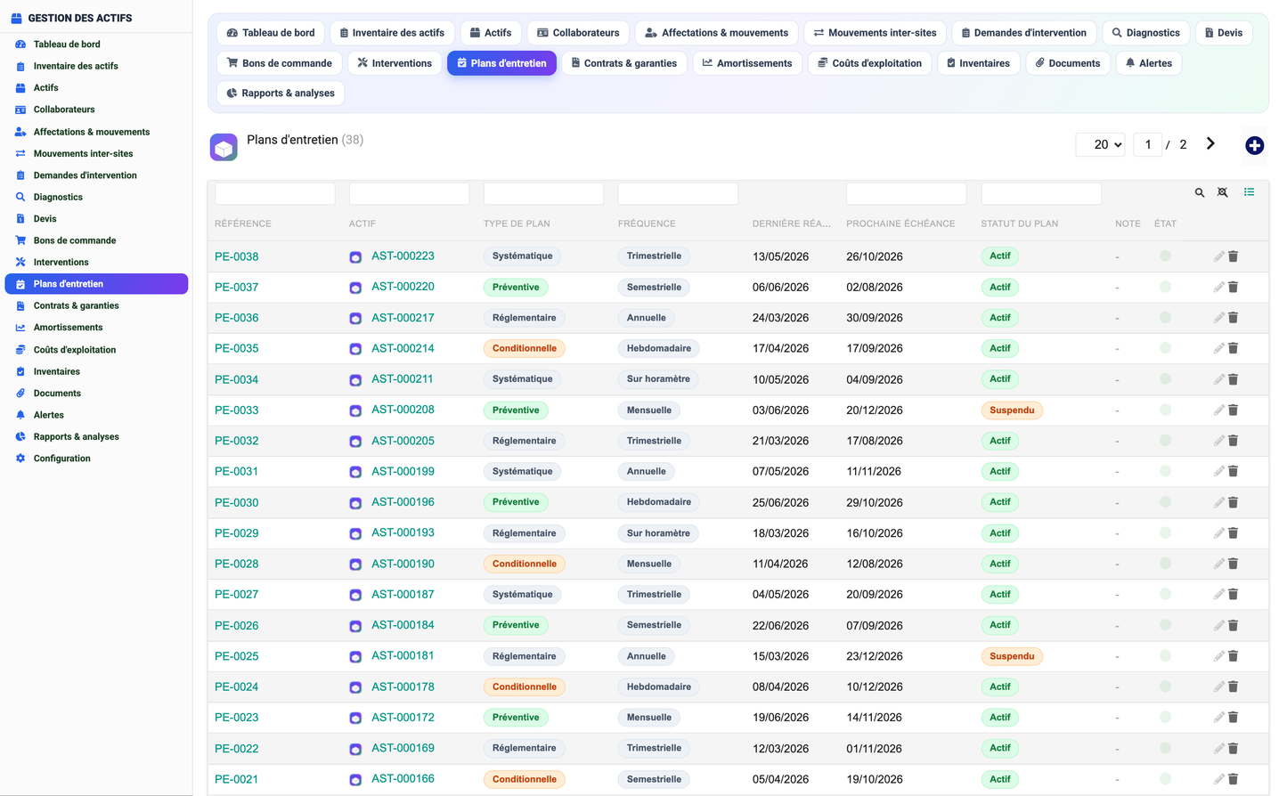
Task: Click the Sur horamètre badge for PE-0034
Action: coord(658,379)
